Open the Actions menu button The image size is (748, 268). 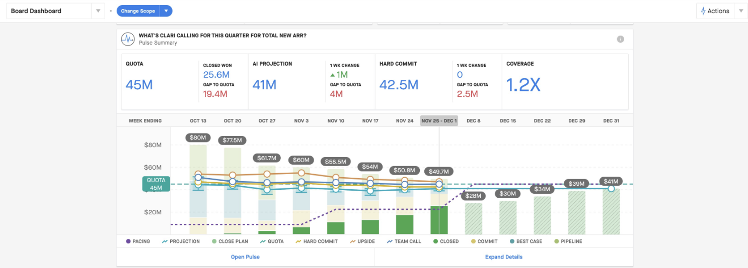tap(715, 11)
